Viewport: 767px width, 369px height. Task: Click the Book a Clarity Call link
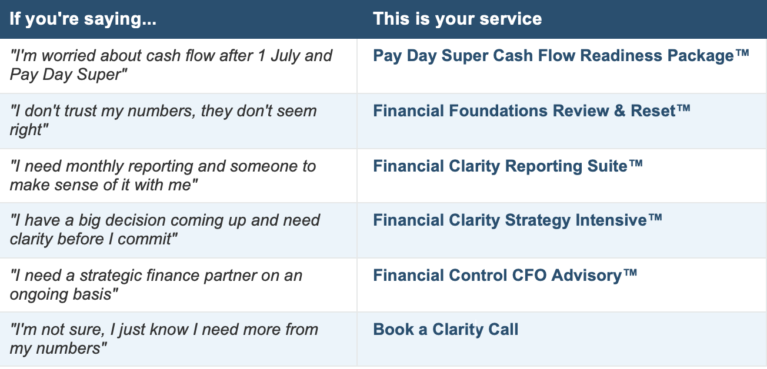446,330
